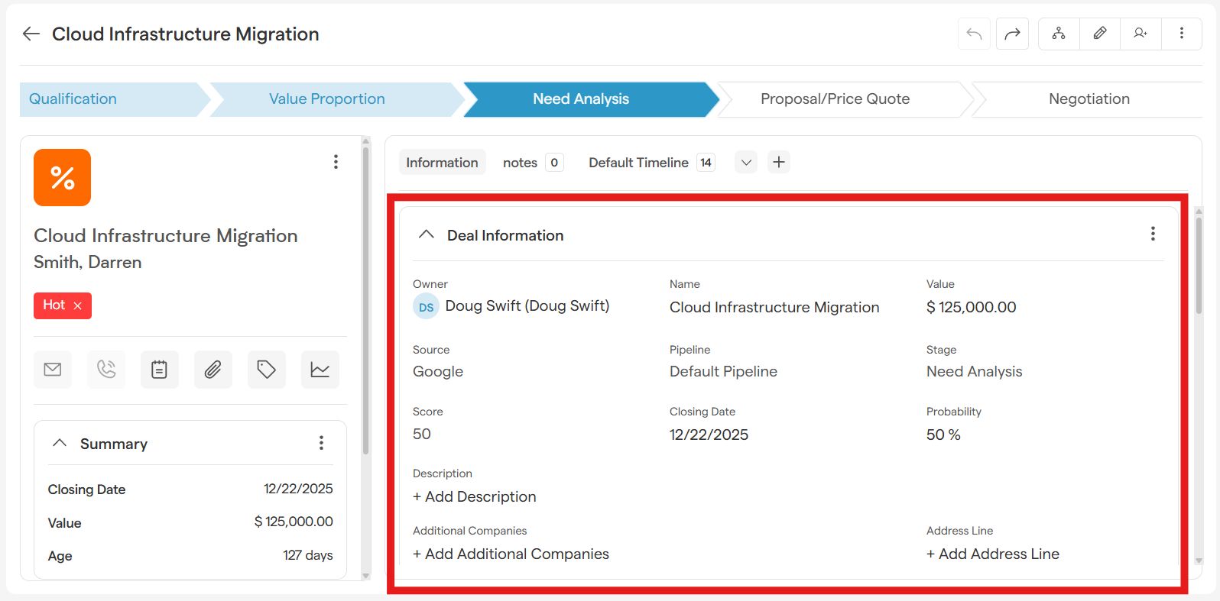Collapse the Deal Information section
The height and width of the screenshot is (601, 1220).
point(427,234)
